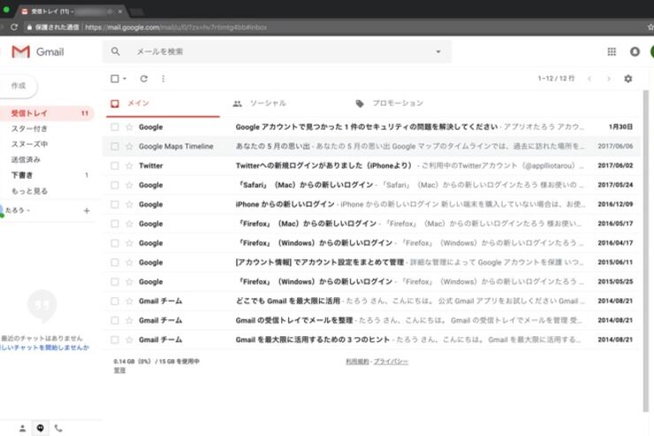Select the 2016/05/17 Firefox (Mac) email checkbox

tap(114, 224)
